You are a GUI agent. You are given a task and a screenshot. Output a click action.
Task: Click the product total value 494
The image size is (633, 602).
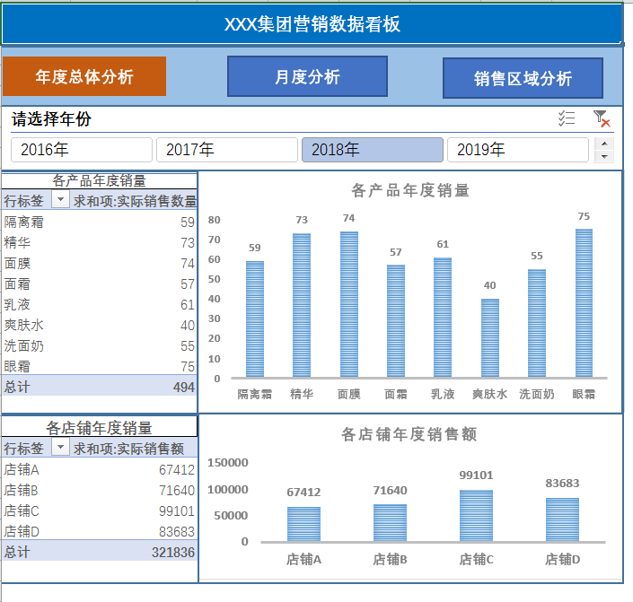[x=184, y=387]
